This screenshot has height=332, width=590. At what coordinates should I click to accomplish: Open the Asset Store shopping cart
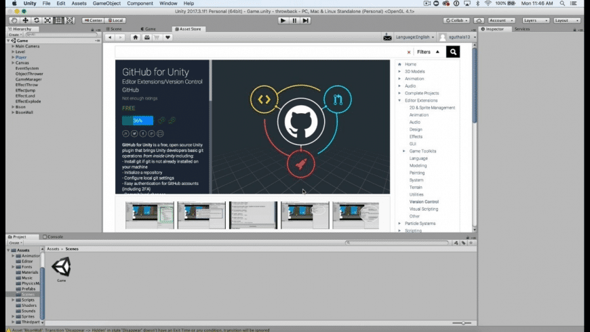click(x=157, y=37)
